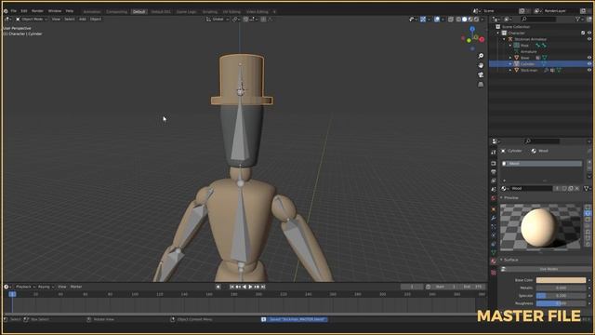Open the View Layer properties tab

[494, 181]
